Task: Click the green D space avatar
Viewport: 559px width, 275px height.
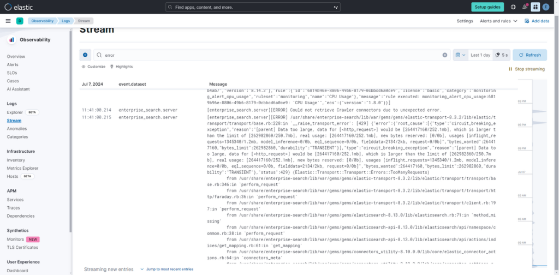Action: pyautogui.click(x=20, y=21)
